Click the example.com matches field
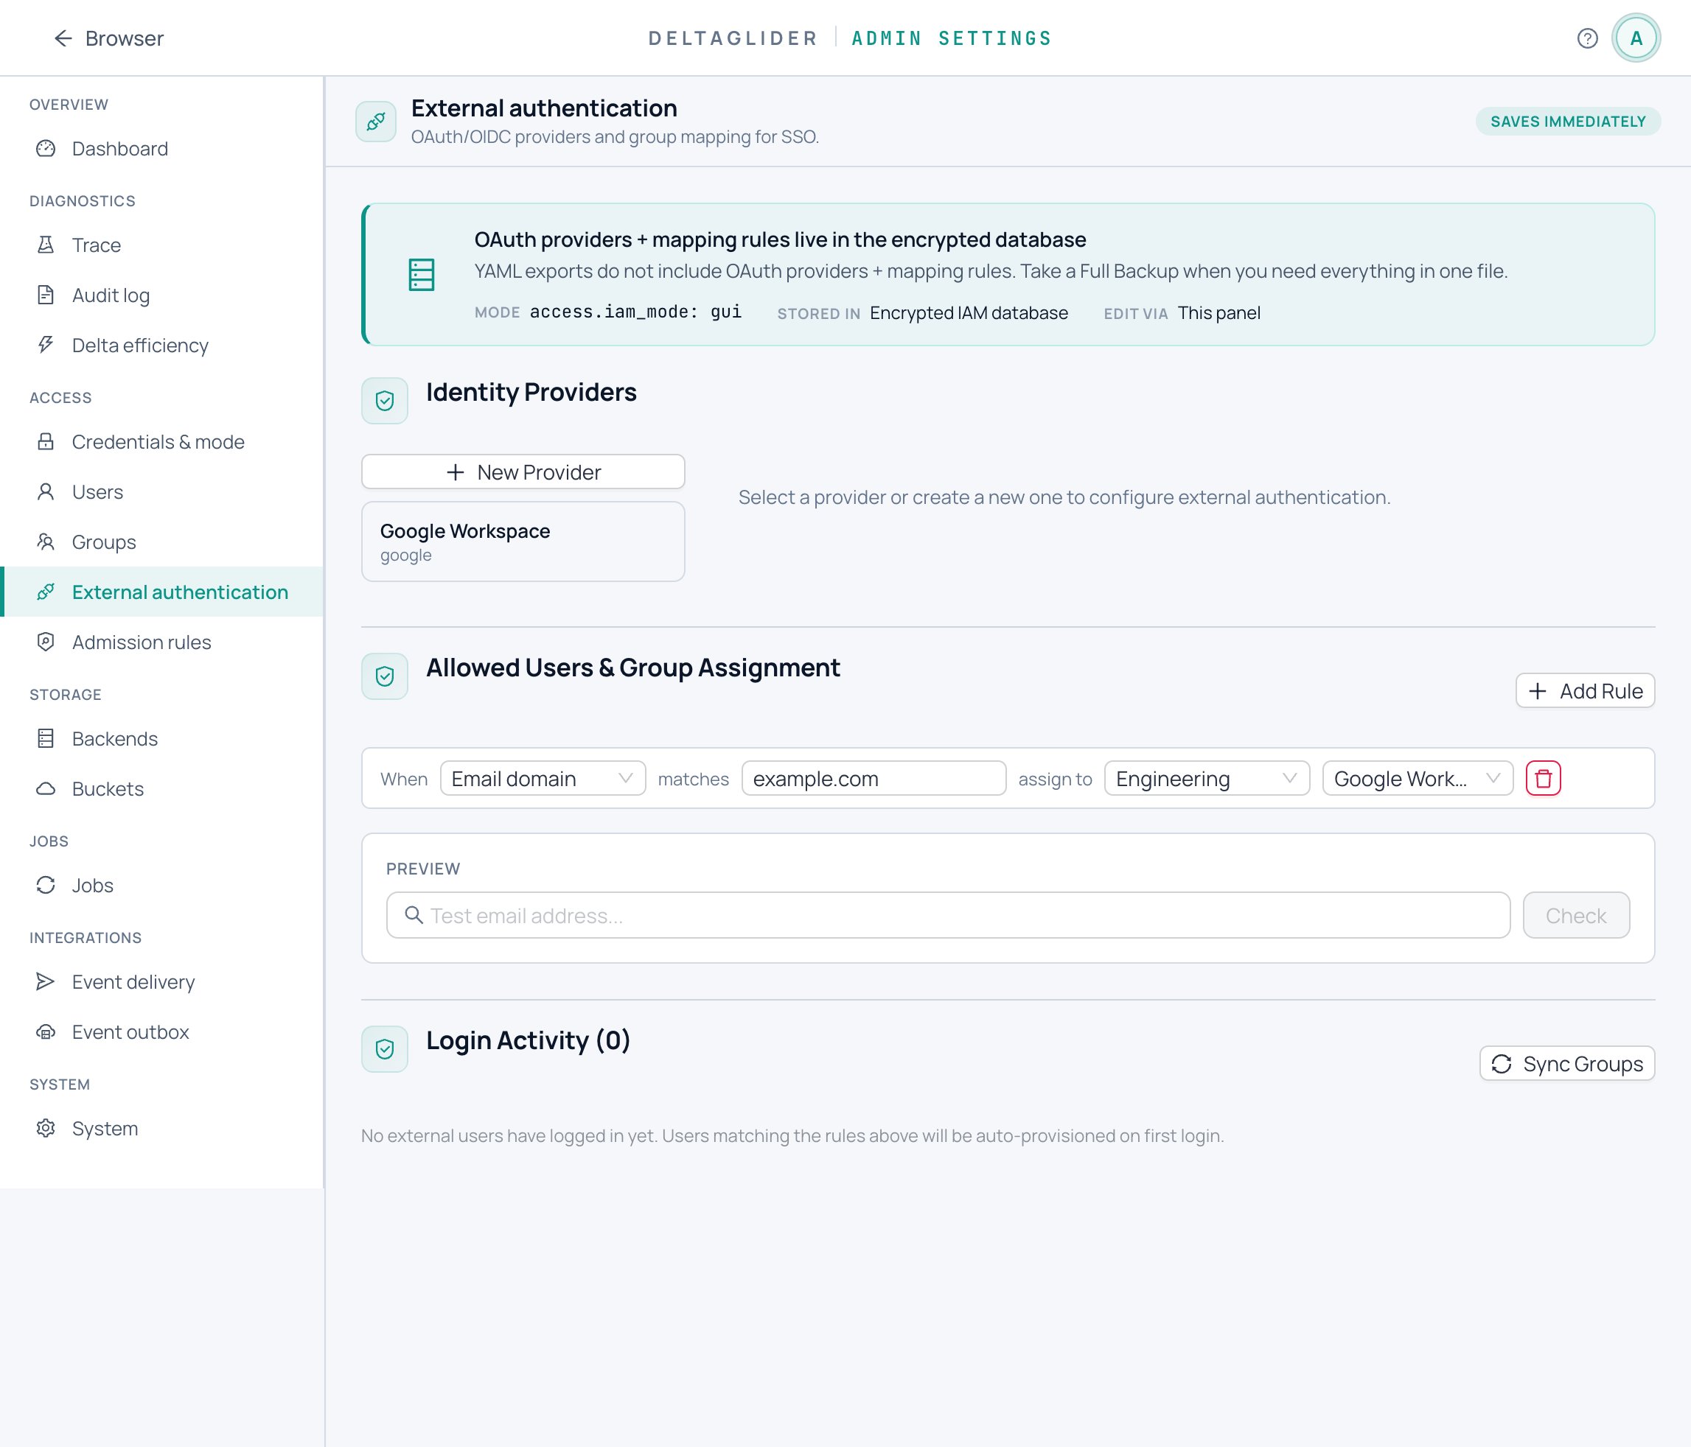Image resolution: width=1691 pixels, height=1447 pixels. point(874,778)
